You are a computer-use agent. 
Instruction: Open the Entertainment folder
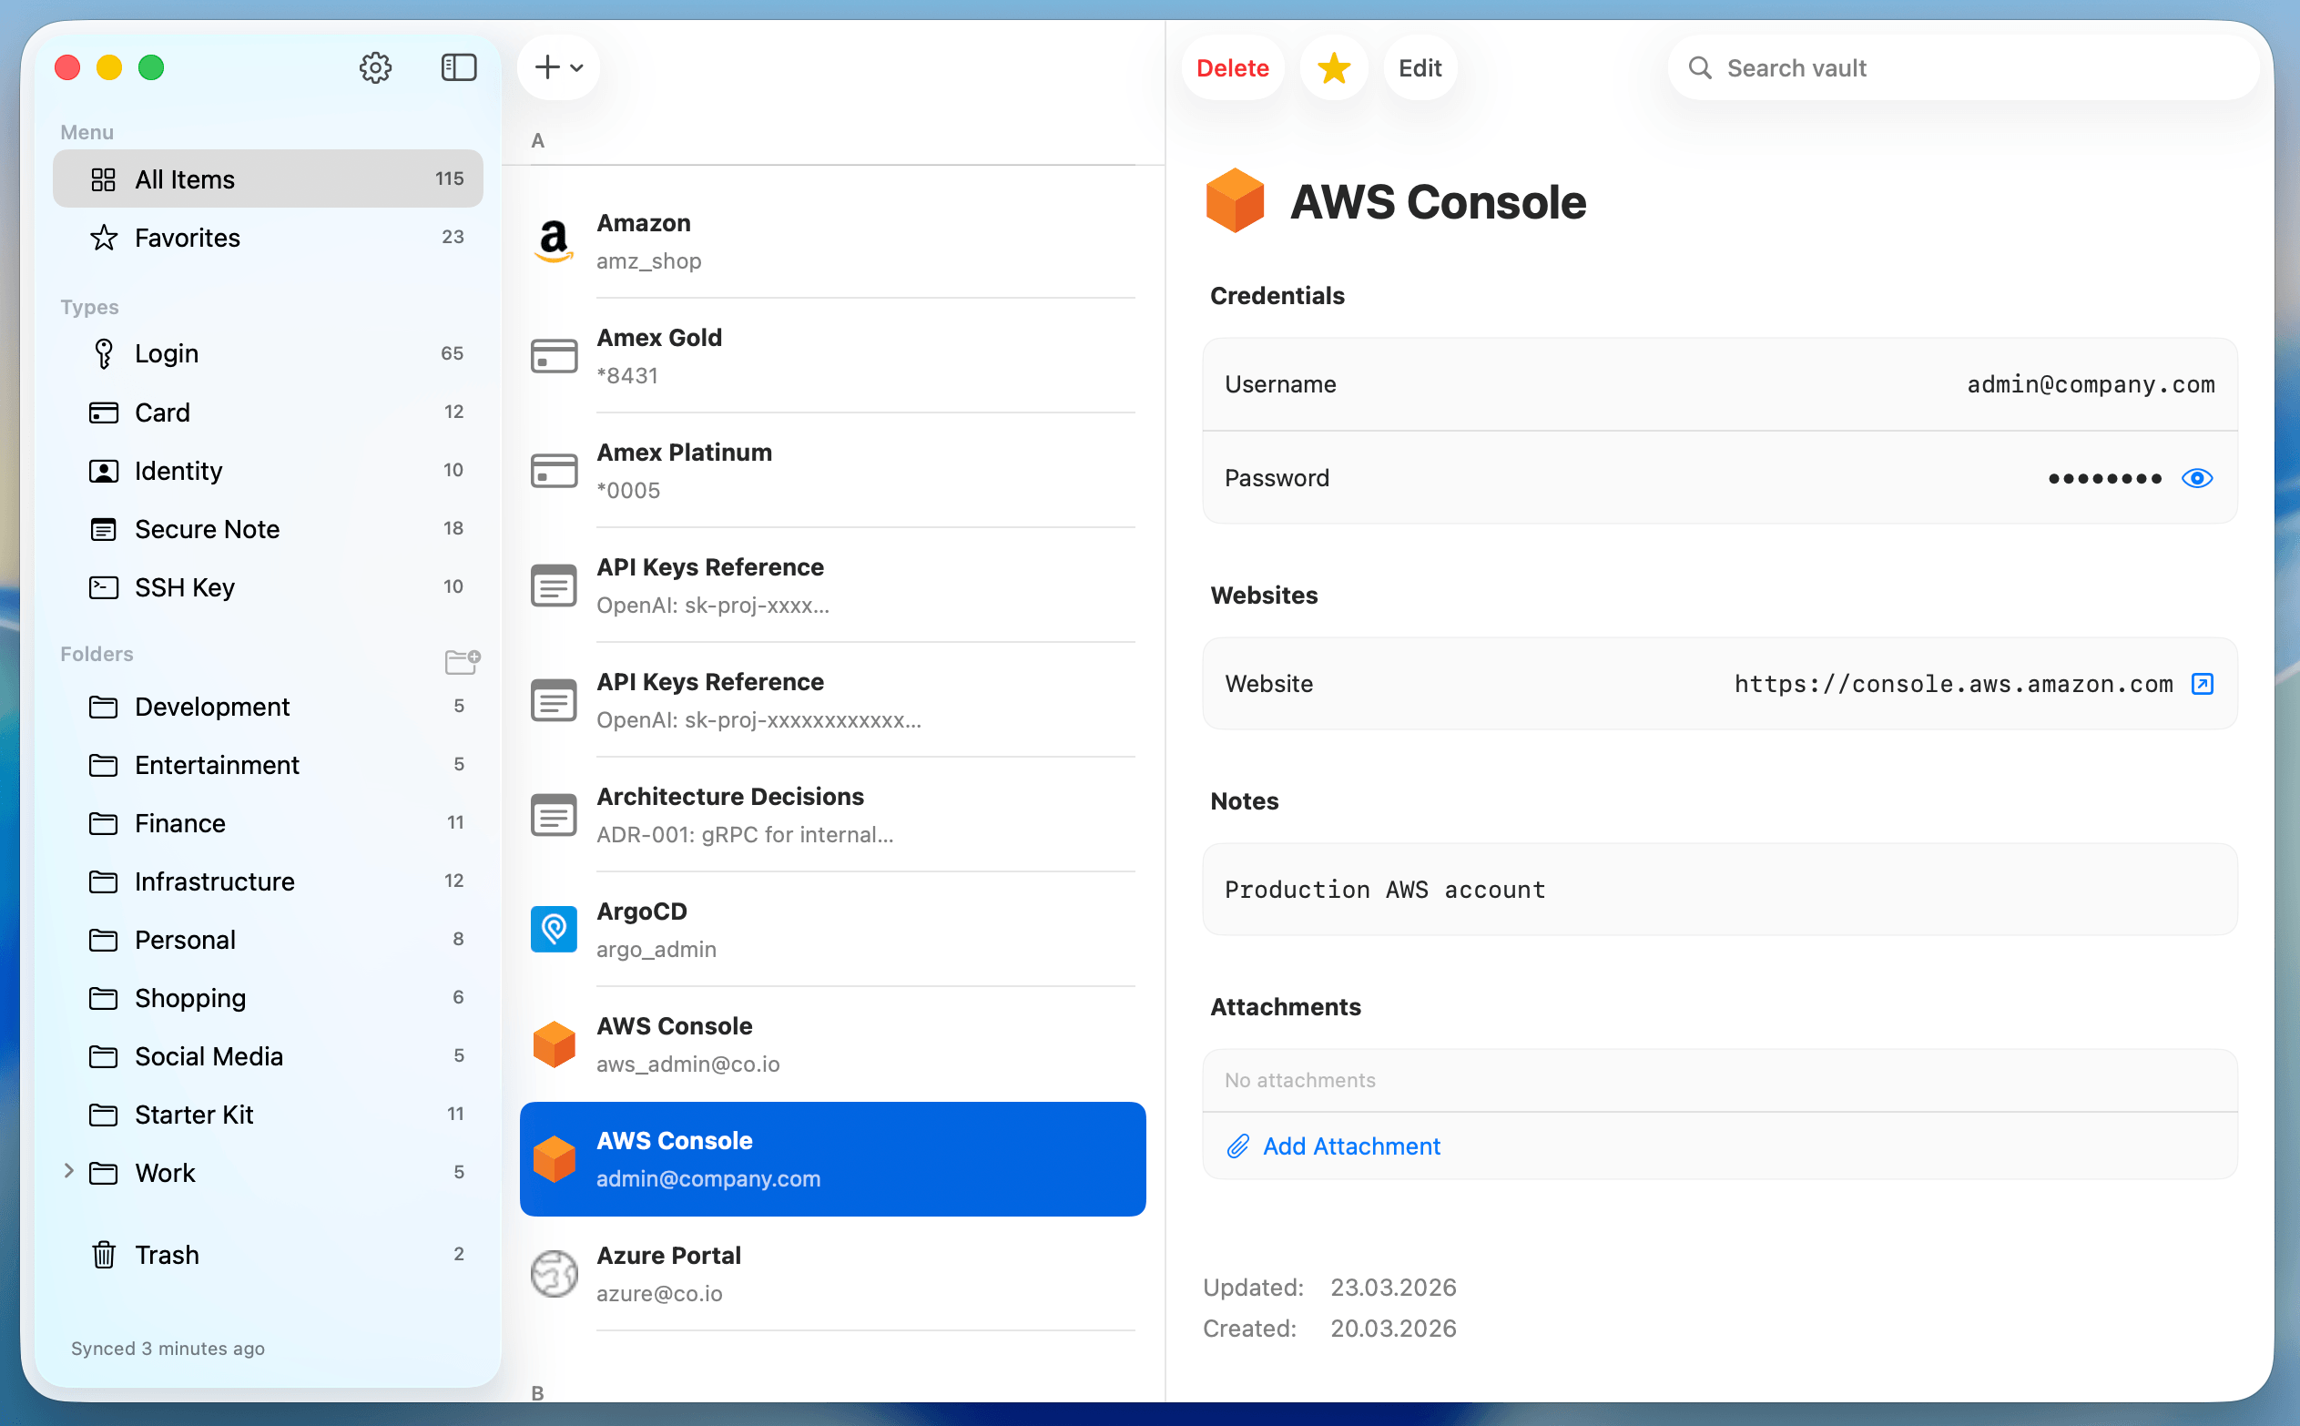(x=268, y=765)
